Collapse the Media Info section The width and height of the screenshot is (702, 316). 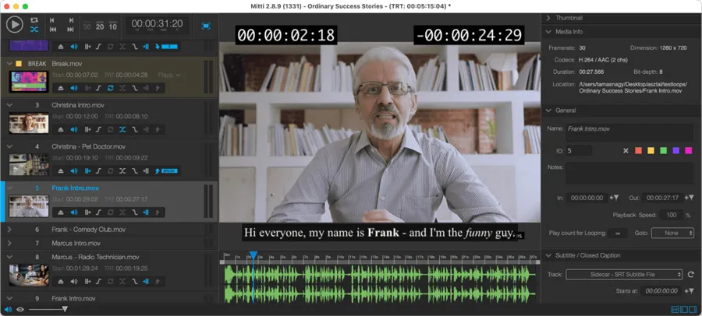[x=548, y=32]
